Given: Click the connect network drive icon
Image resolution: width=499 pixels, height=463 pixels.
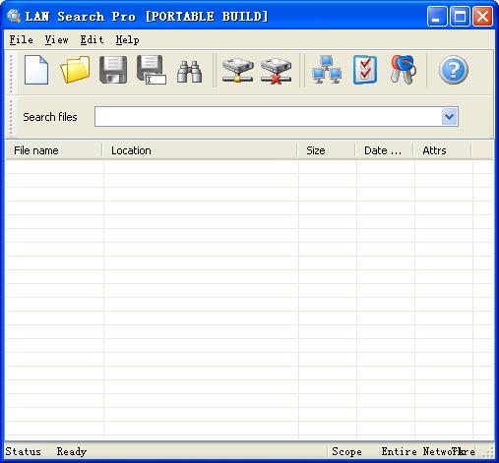Looking at the screenshot, I should (237, 70).
